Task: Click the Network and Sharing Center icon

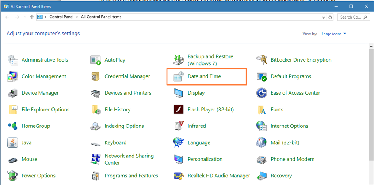Action: tap(96, 159)
